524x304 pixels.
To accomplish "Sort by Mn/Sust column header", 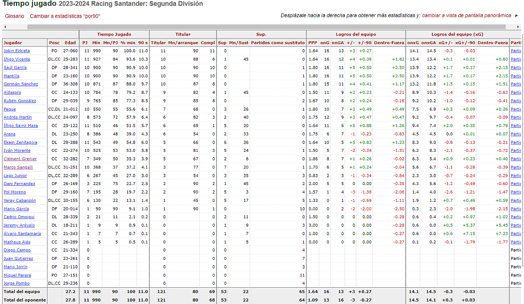I will [239, 43].
